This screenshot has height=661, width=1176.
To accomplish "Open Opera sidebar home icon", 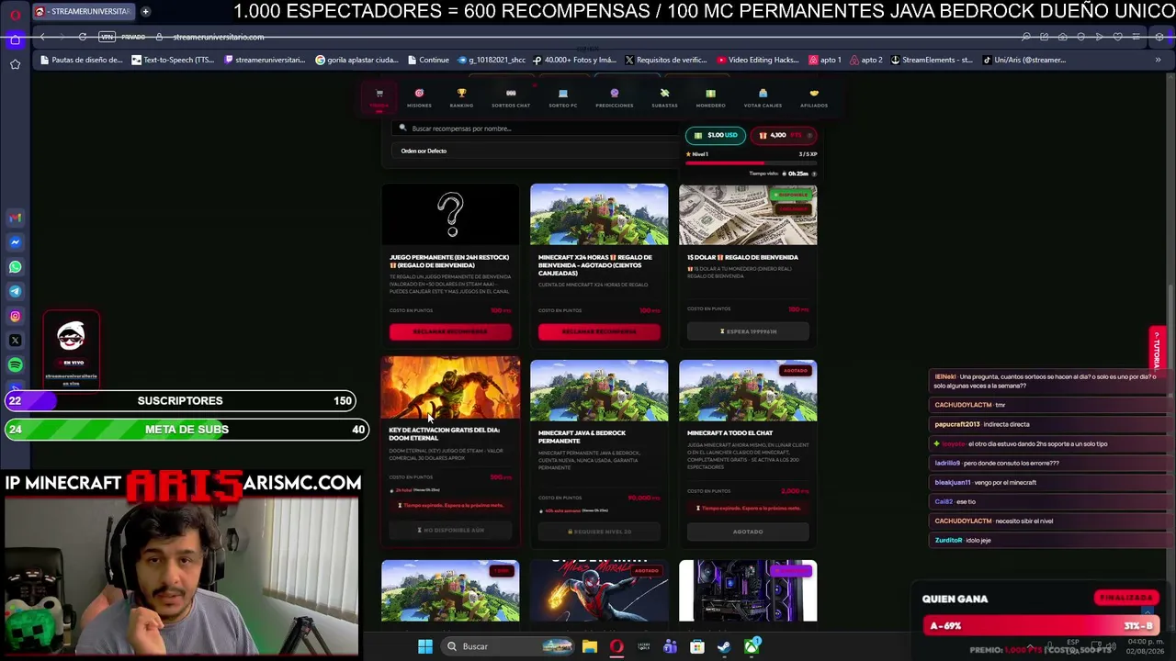I will [15, 39].
